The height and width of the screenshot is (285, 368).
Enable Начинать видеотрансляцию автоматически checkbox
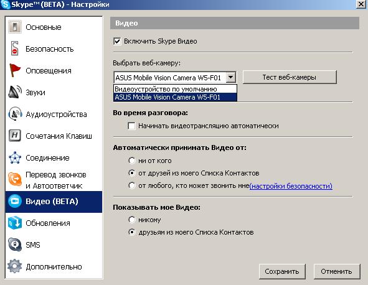131,126
